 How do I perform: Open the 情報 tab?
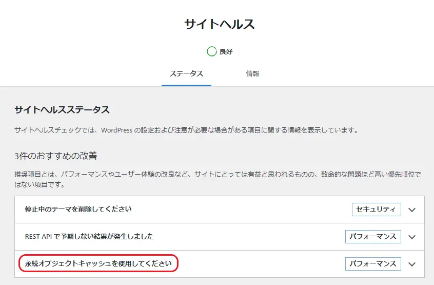pyautogui.click(x=252, y=73)
